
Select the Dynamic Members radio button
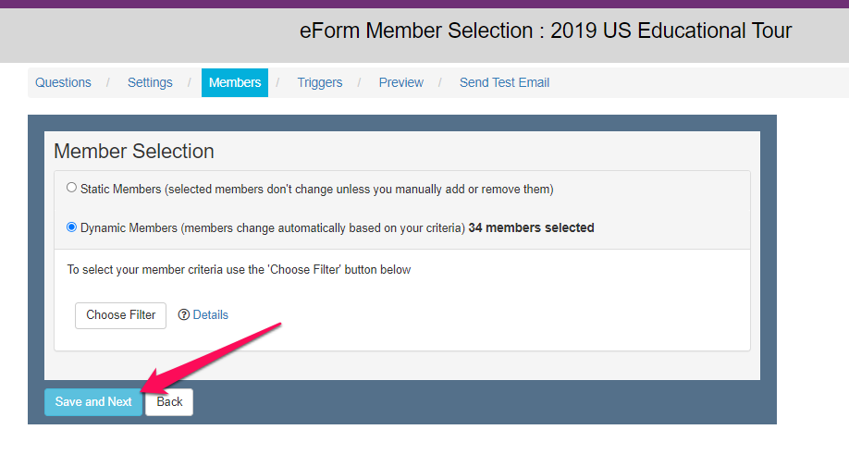[71, 227]
